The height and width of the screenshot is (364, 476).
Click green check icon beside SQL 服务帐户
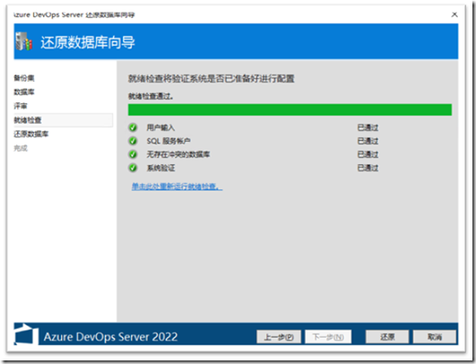pyautogui.click(x=133, y=141)
